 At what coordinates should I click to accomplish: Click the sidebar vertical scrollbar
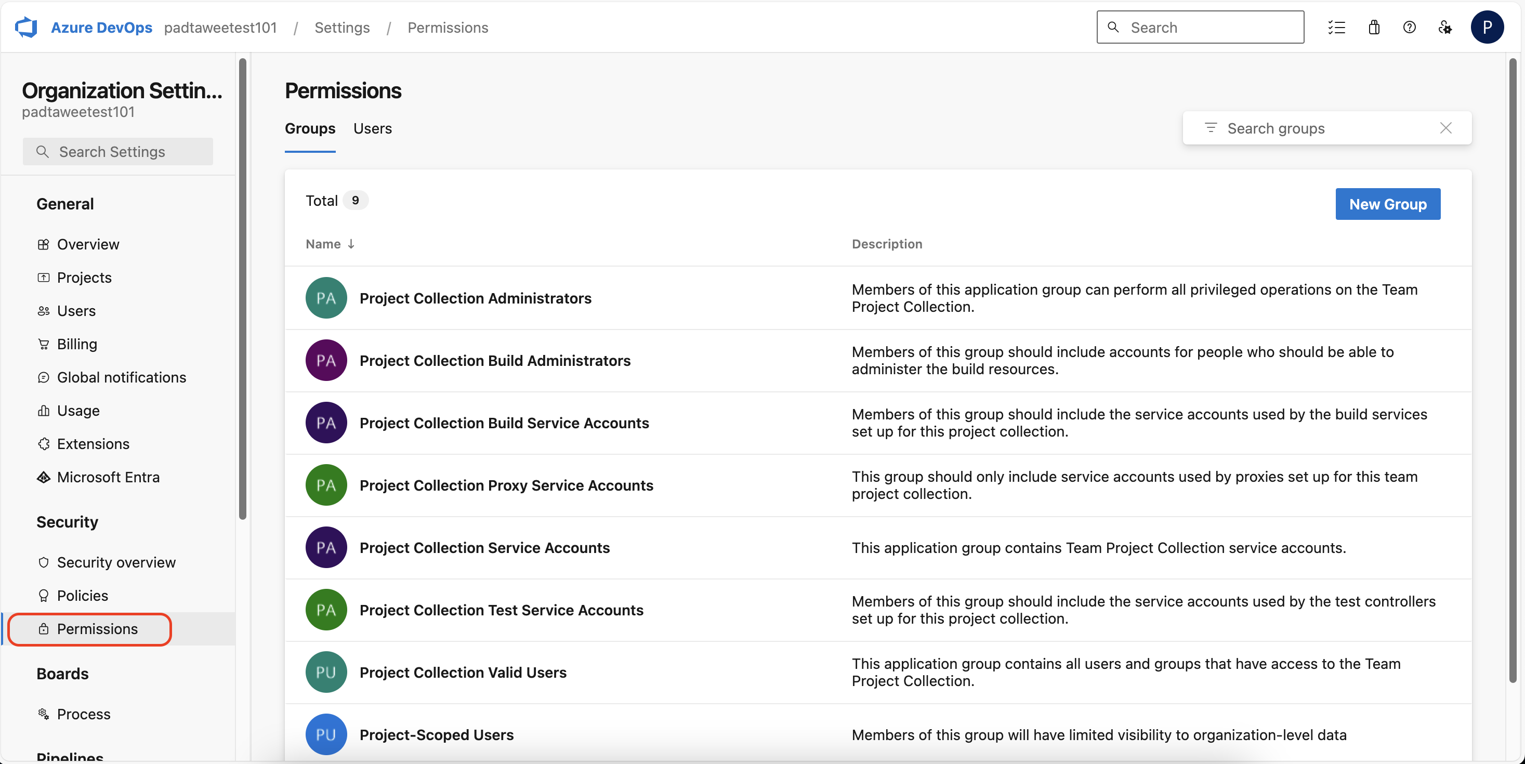point(242,289)
